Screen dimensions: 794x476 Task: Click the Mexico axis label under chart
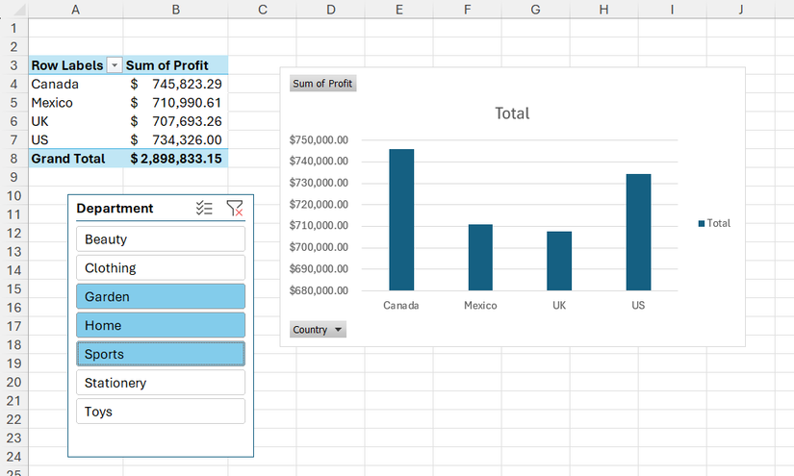pyautogui.click(x=480, y=306)
